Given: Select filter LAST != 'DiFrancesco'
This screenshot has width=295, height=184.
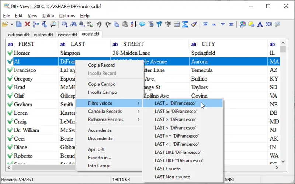Looking at the screenshot, I should (x=183, y=112).
